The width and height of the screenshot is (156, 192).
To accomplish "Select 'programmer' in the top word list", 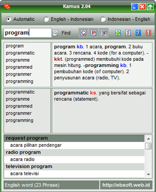I will [18, 74].
